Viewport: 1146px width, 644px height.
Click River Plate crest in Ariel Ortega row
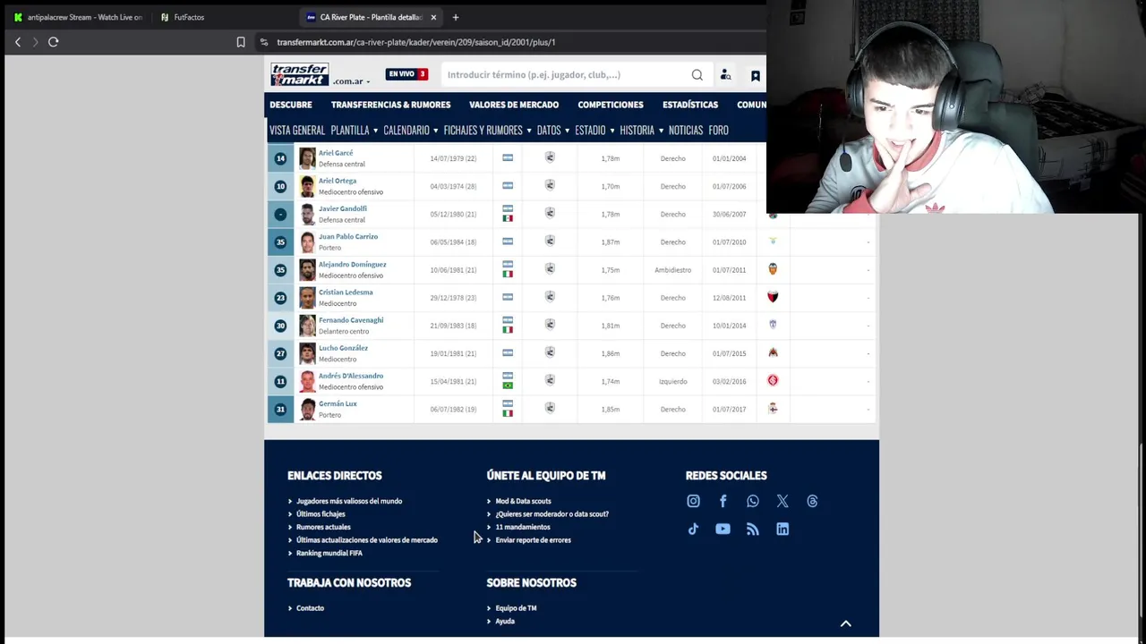[x=550, y=185]
